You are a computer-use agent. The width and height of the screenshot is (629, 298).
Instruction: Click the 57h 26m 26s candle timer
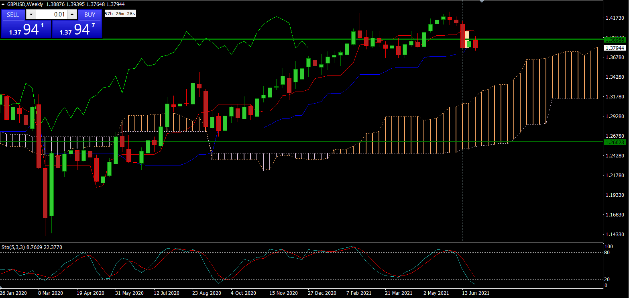coord(120,14)
